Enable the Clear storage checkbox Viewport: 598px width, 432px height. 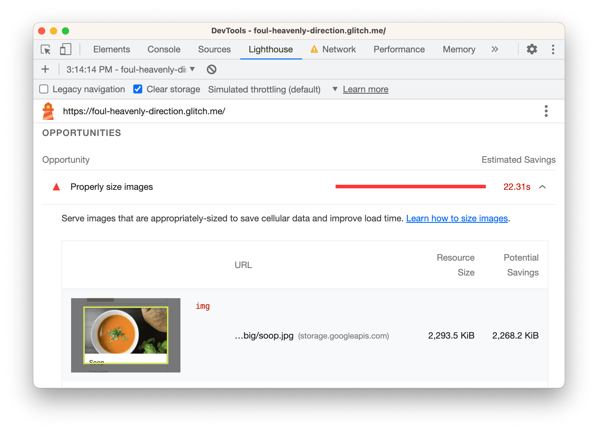click(137, 89)
